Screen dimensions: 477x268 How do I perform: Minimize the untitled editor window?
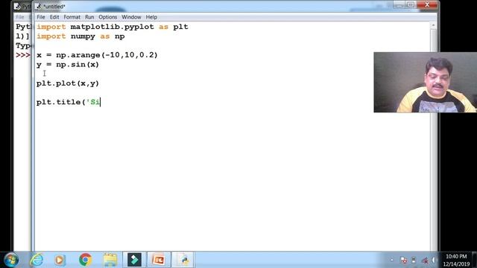(399, 5)
